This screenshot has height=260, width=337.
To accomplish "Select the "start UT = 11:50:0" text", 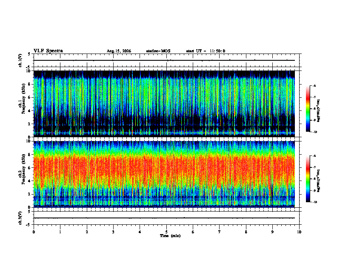I will pos(206,51).
